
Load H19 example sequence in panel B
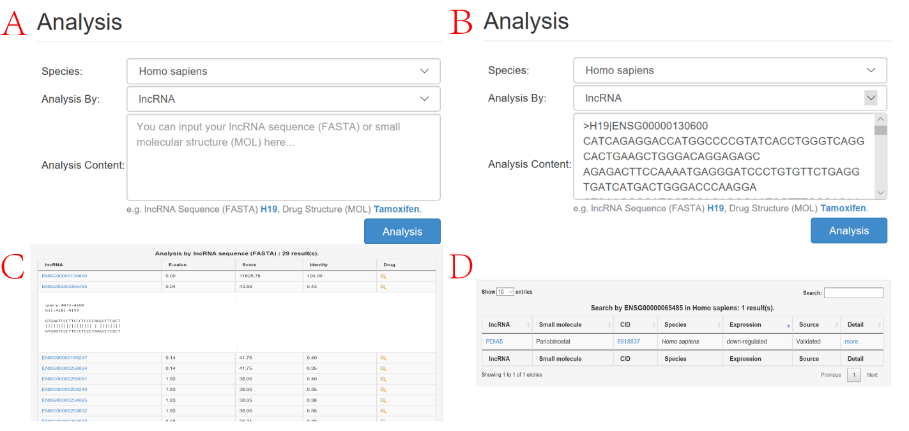click(715, 208)
